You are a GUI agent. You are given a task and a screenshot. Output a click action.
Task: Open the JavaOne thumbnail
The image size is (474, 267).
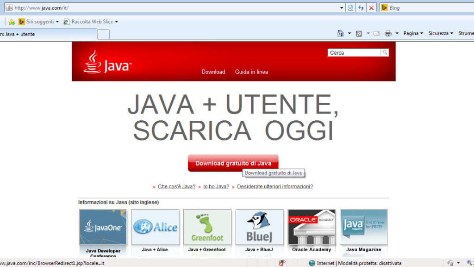coord(103,227)
